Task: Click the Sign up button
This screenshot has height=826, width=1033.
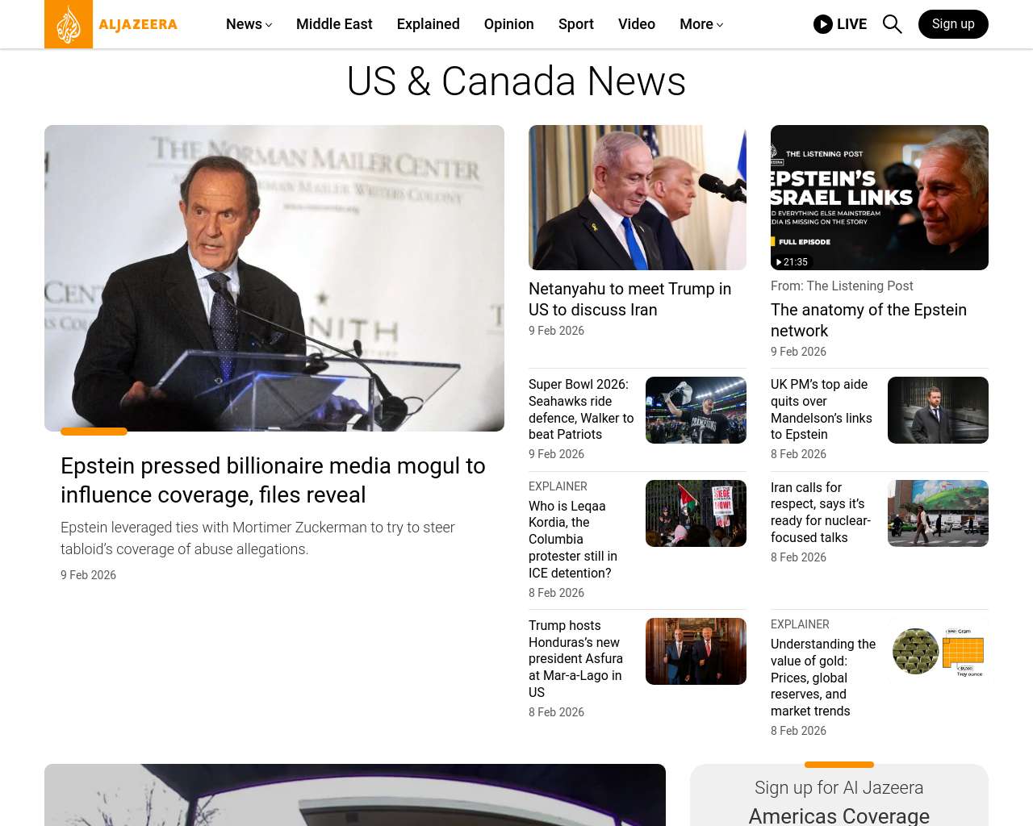Action: 953,24
